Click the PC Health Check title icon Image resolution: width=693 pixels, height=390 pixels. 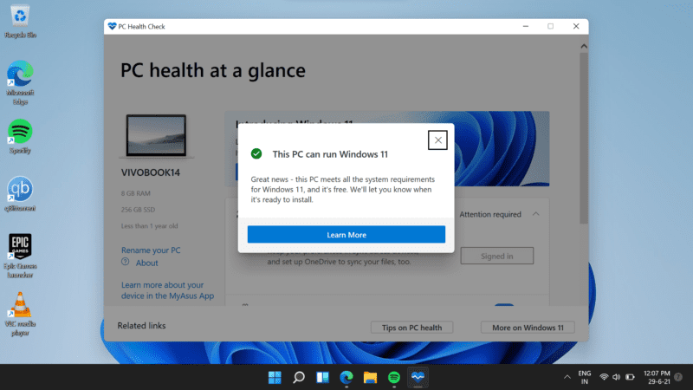click(x=112, y=27)
